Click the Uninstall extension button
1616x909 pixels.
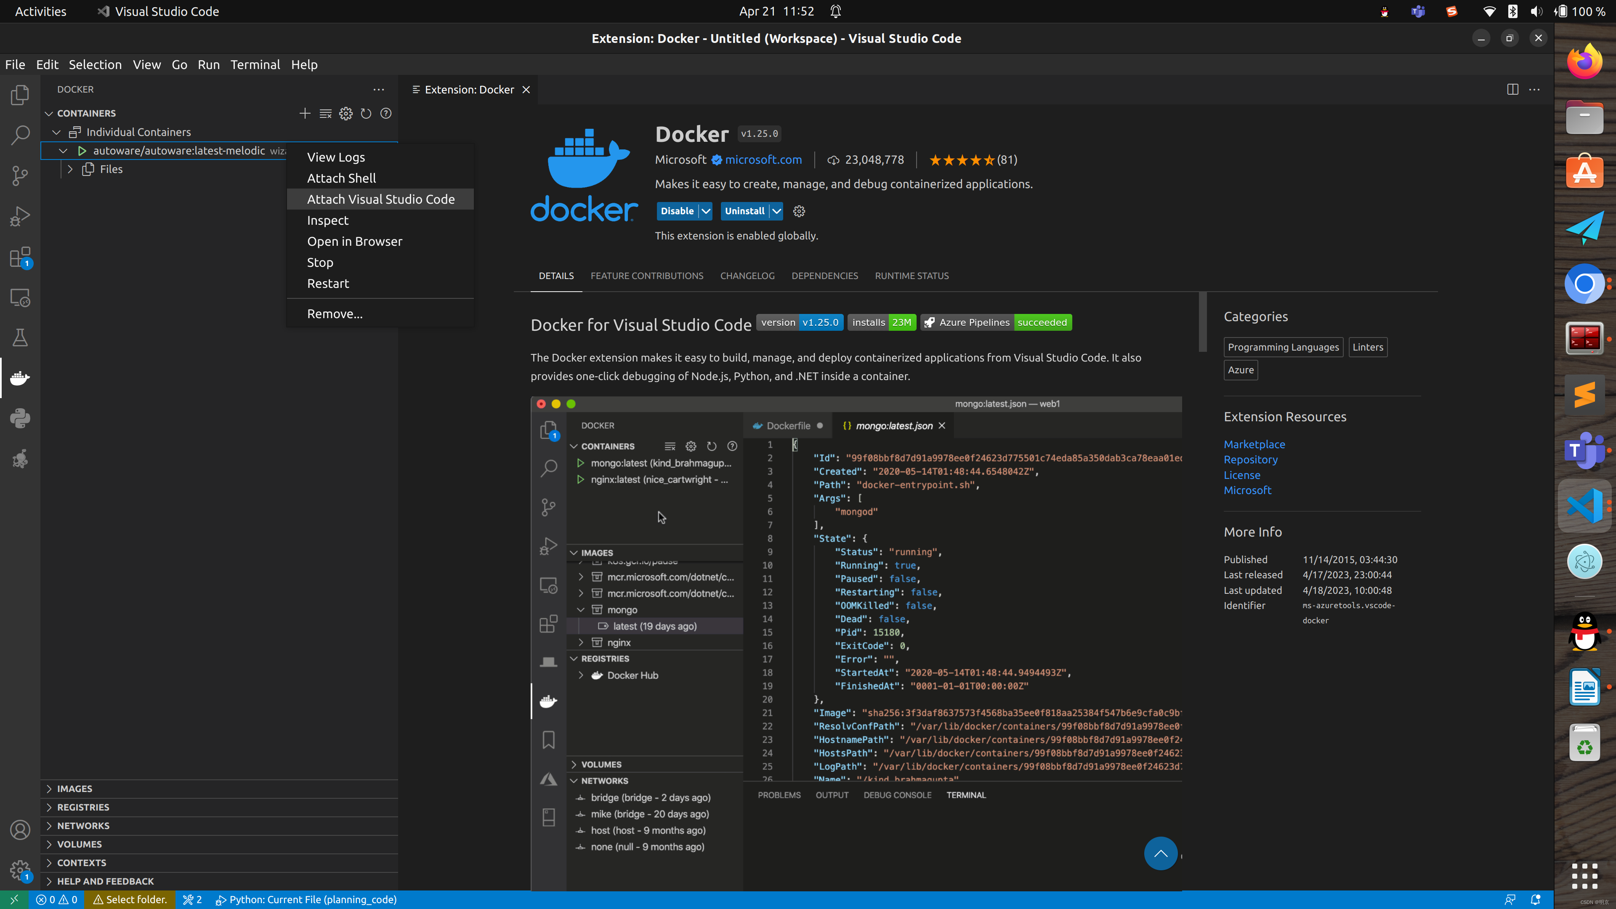(x=744, y=211)
